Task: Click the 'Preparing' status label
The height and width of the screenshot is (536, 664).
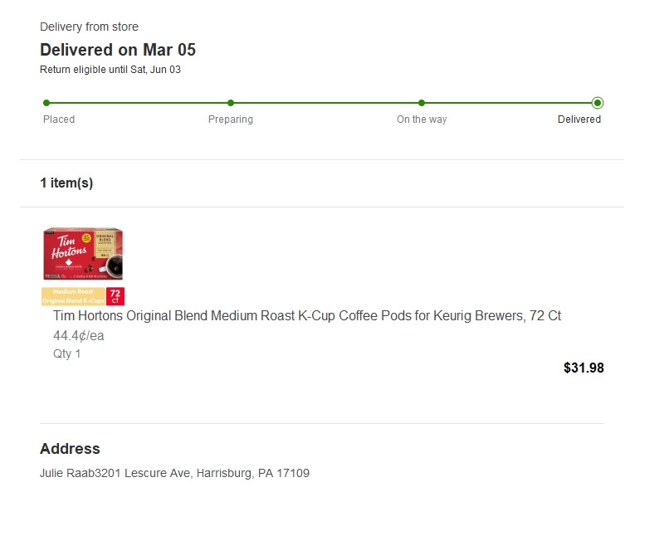Action: 231,119
